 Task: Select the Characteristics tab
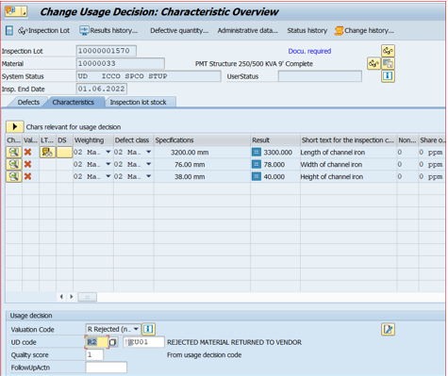74,102
